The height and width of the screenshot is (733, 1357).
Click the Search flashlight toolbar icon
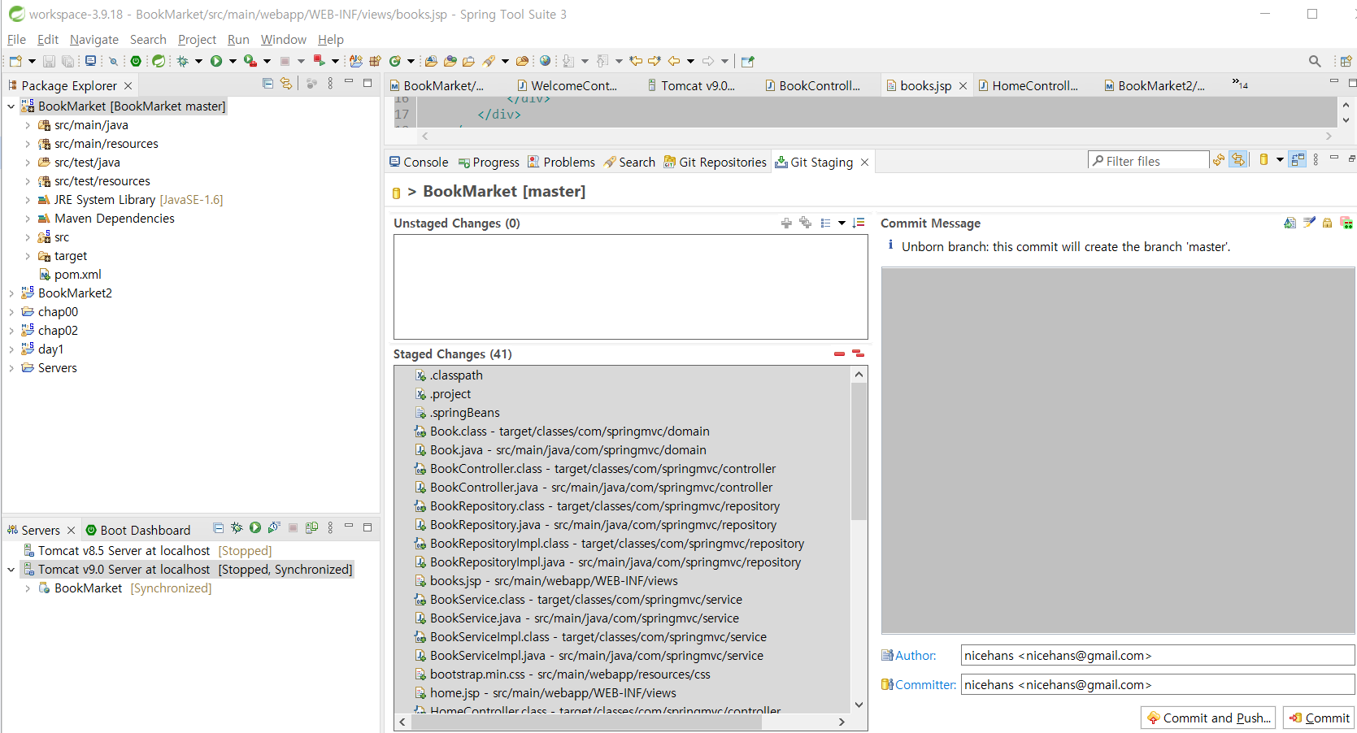pos(489,61)
